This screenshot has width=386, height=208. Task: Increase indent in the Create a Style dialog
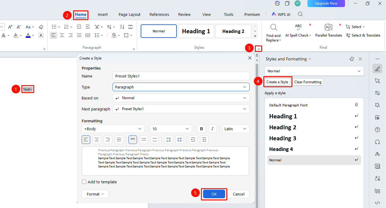pos(204,140)
